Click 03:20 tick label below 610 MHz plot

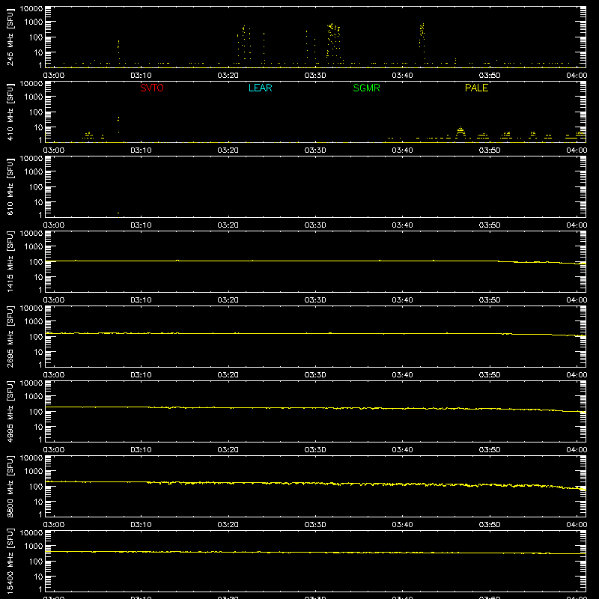228,225
